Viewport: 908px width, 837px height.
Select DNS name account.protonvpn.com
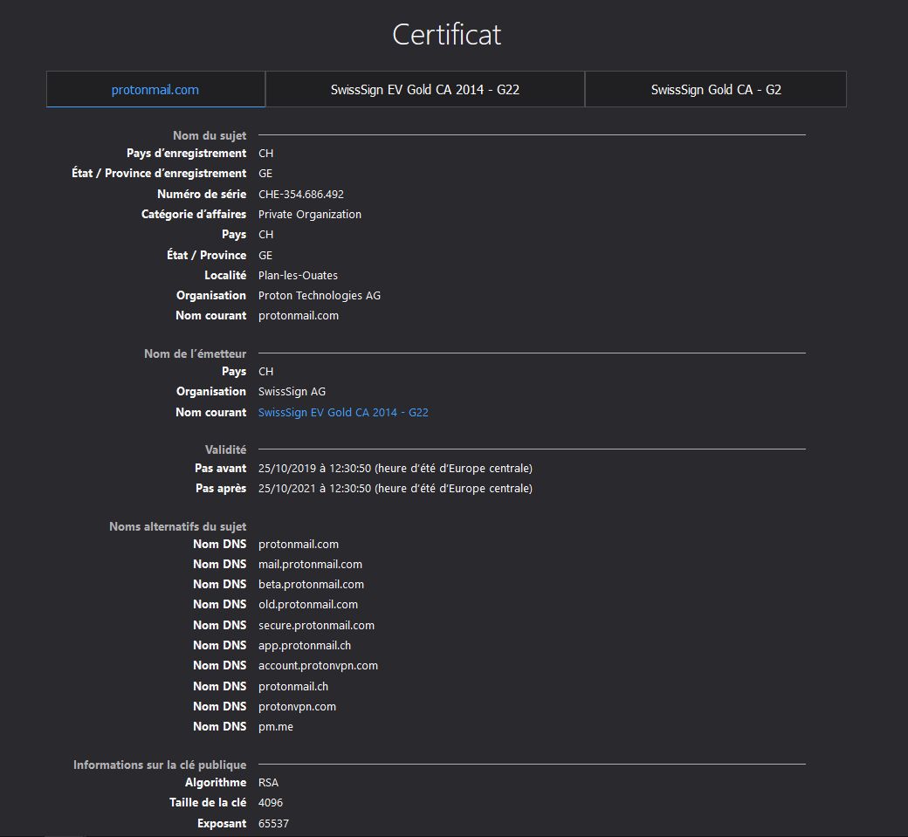pyautogui.click(x=318, y=666)
